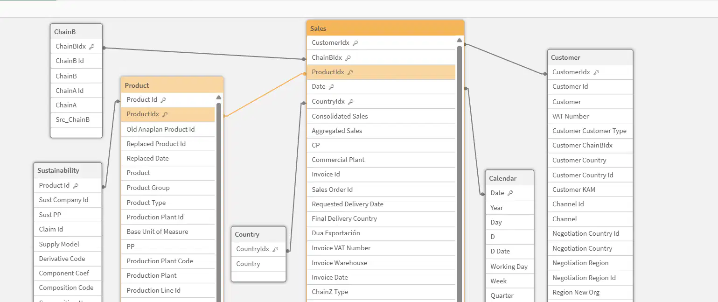Screen dimensions: 718x302
Task: Click the Derivative Code field
Action: click(68, 259)
